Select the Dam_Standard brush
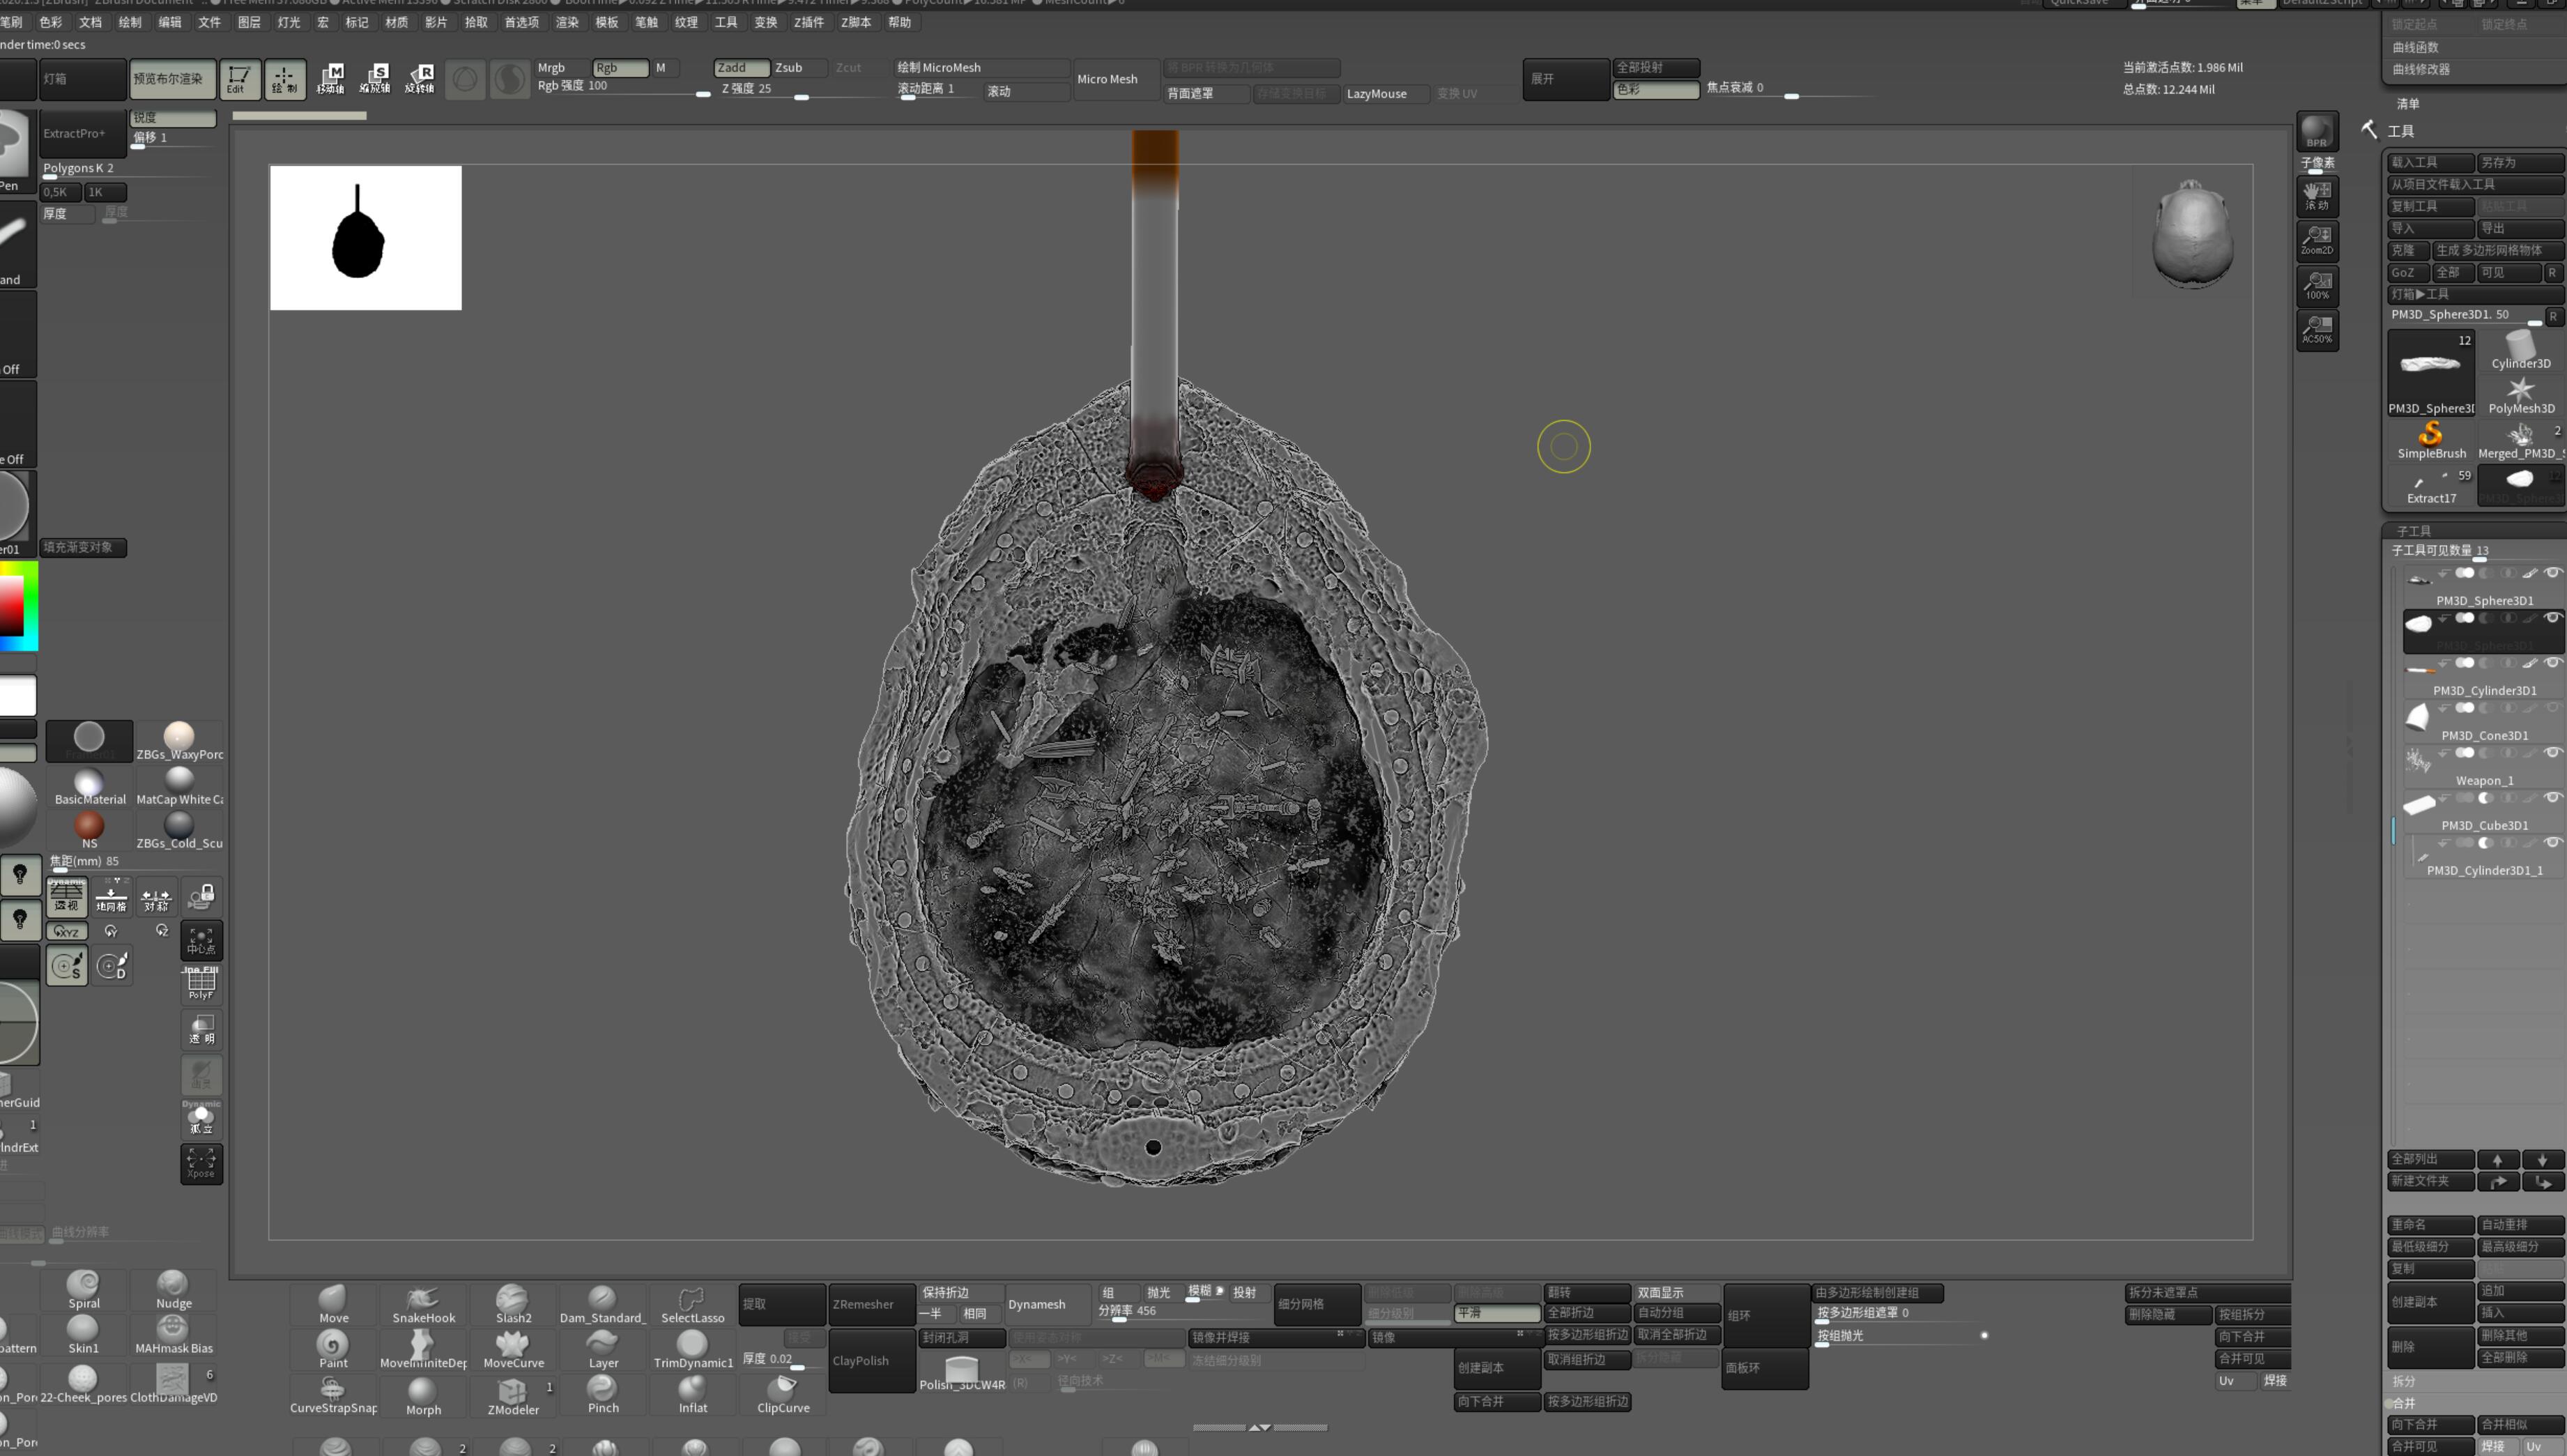 click(x=602, y=1304)
